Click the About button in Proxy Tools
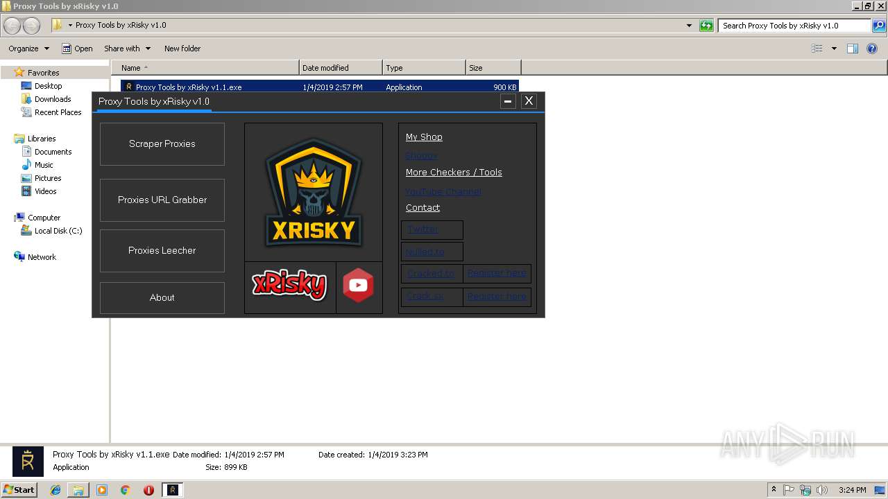This screenshot has width=888, height=499. pyautogui.click(x=162, y=298)
